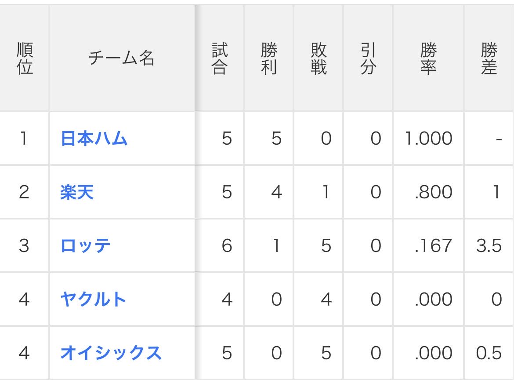
Task: Open the オイシックス team link
Action: tap(111, 353)
